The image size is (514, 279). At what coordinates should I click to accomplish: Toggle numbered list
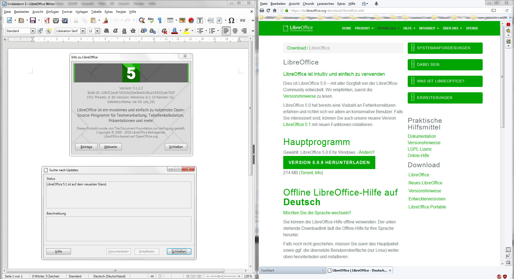click(x=212, y=31)
